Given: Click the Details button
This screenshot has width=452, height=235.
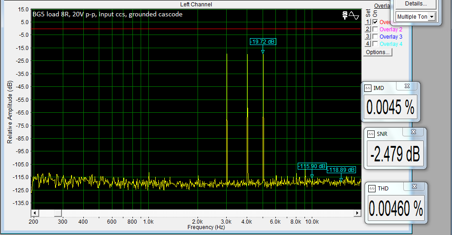Looking at the screenshot, I should click(416, 4).
